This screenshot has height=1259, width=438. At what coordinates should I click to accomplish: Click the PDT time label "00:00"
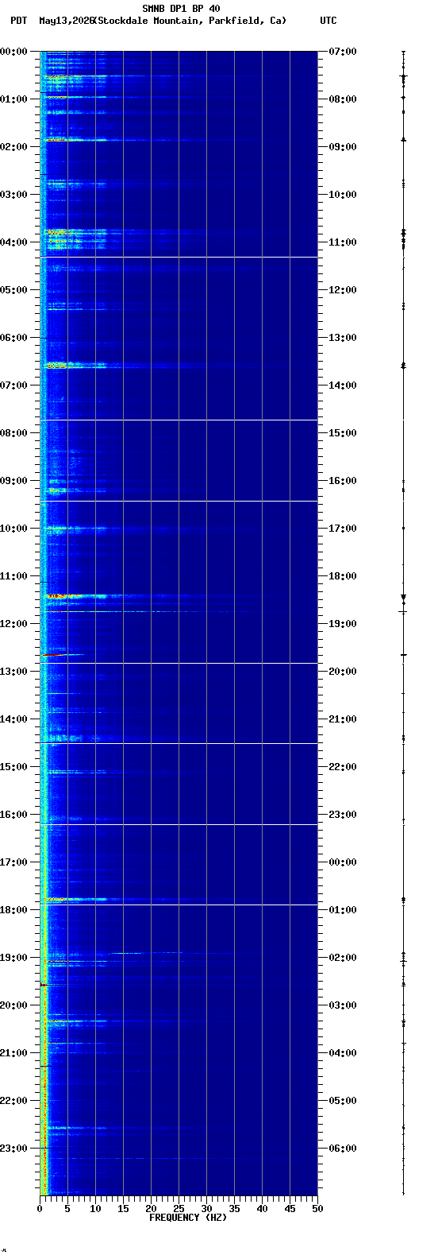(13, 52)
